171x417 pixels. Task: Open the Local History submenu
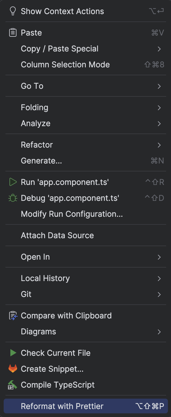[85, 278]
